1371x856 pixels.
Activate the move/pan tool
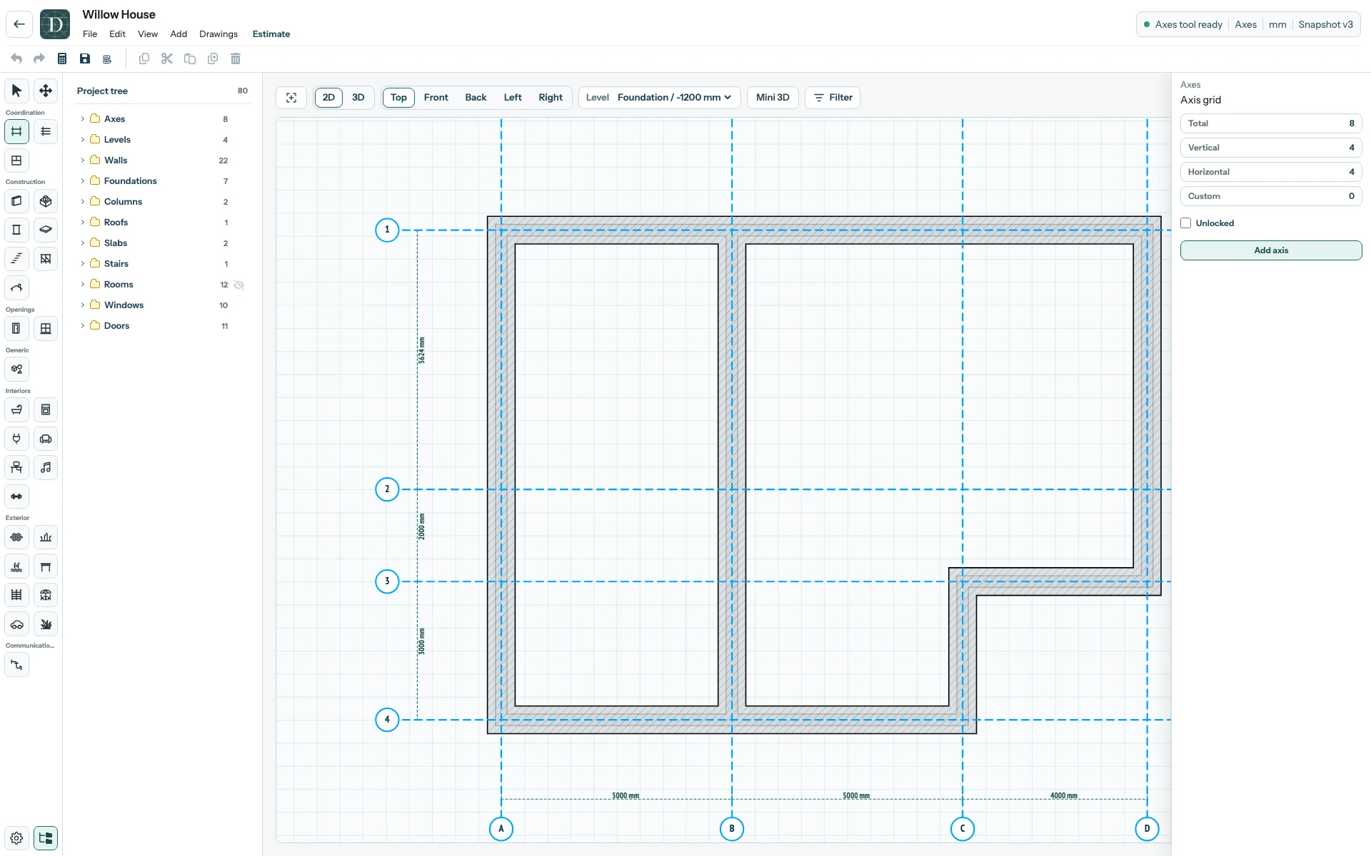pyautogui.click(x=46, y=91)
